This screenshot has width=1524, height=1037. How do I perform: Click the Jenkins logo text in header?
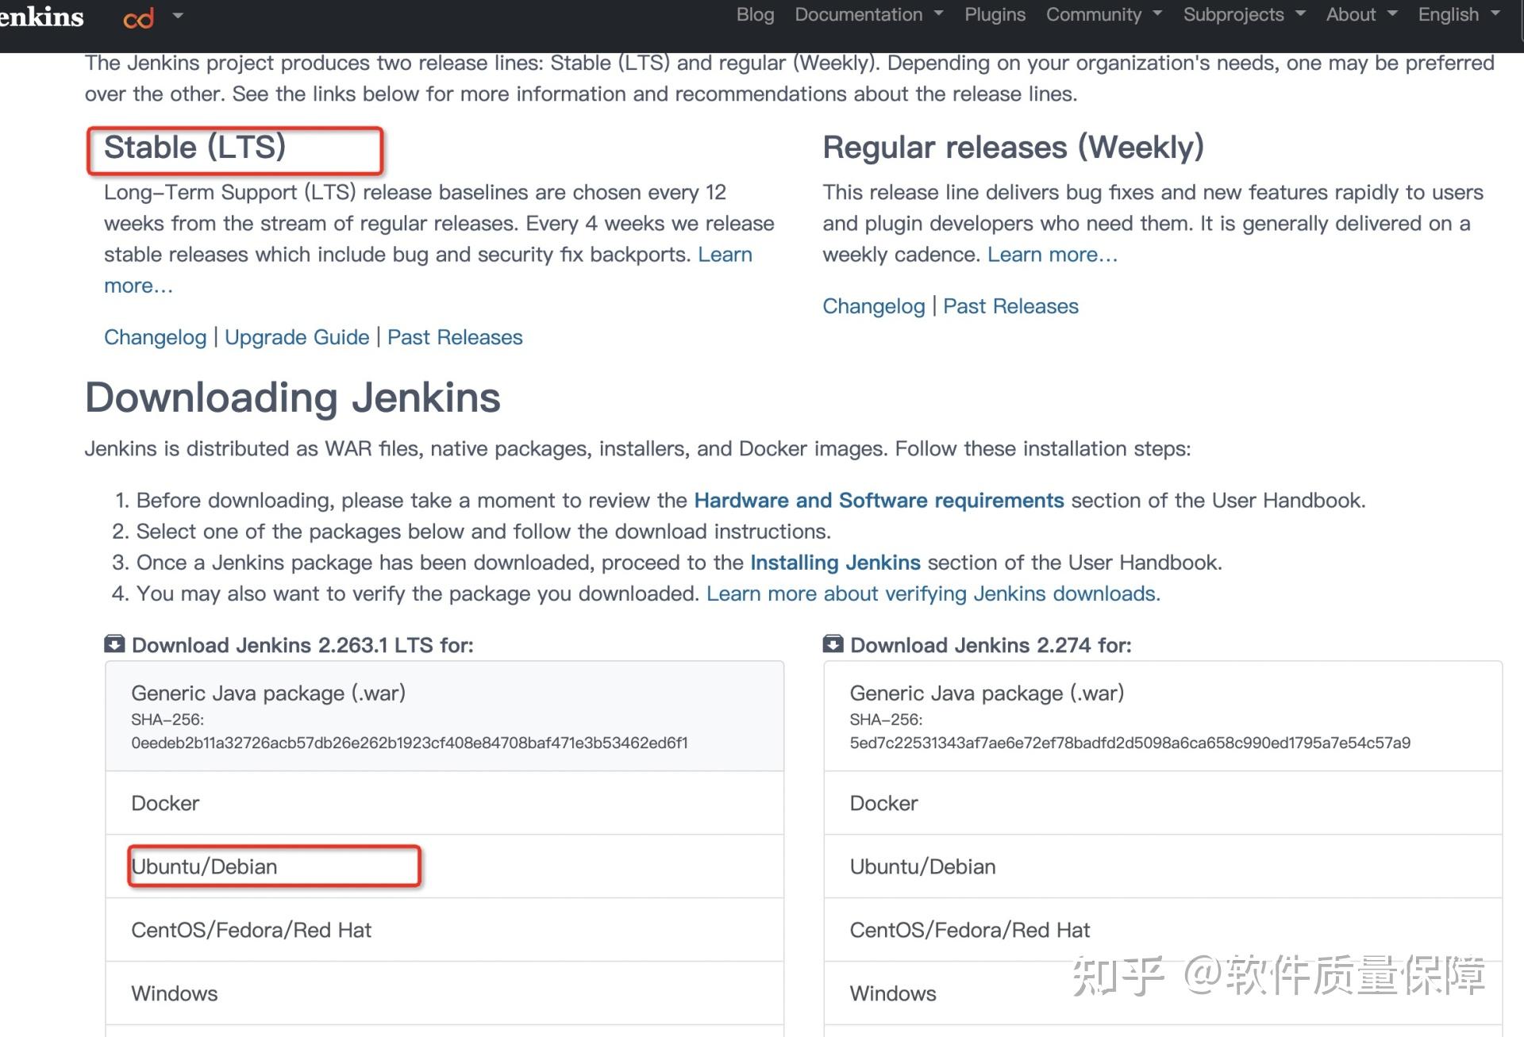point(41,17)
